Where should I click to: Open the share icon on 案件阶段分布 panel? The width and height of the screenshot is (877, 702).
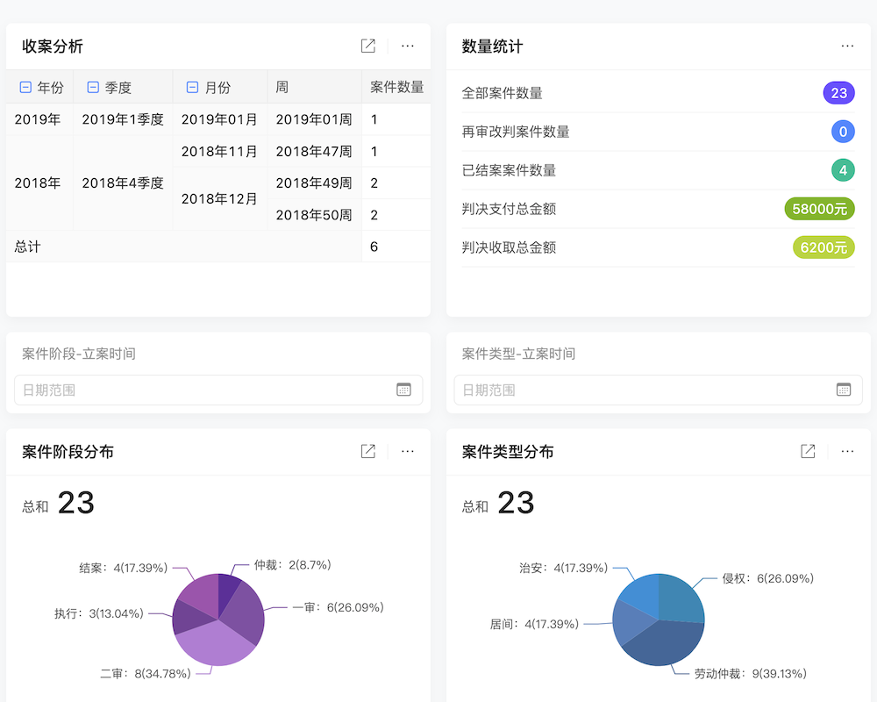(367, 451)
